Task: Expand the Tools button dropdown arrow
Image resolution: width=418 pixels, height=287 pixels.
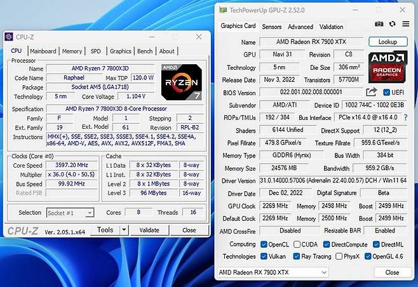Action: [x=124, y=230]
